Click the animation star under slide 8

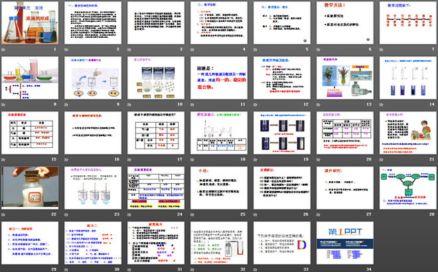(3, 104)
